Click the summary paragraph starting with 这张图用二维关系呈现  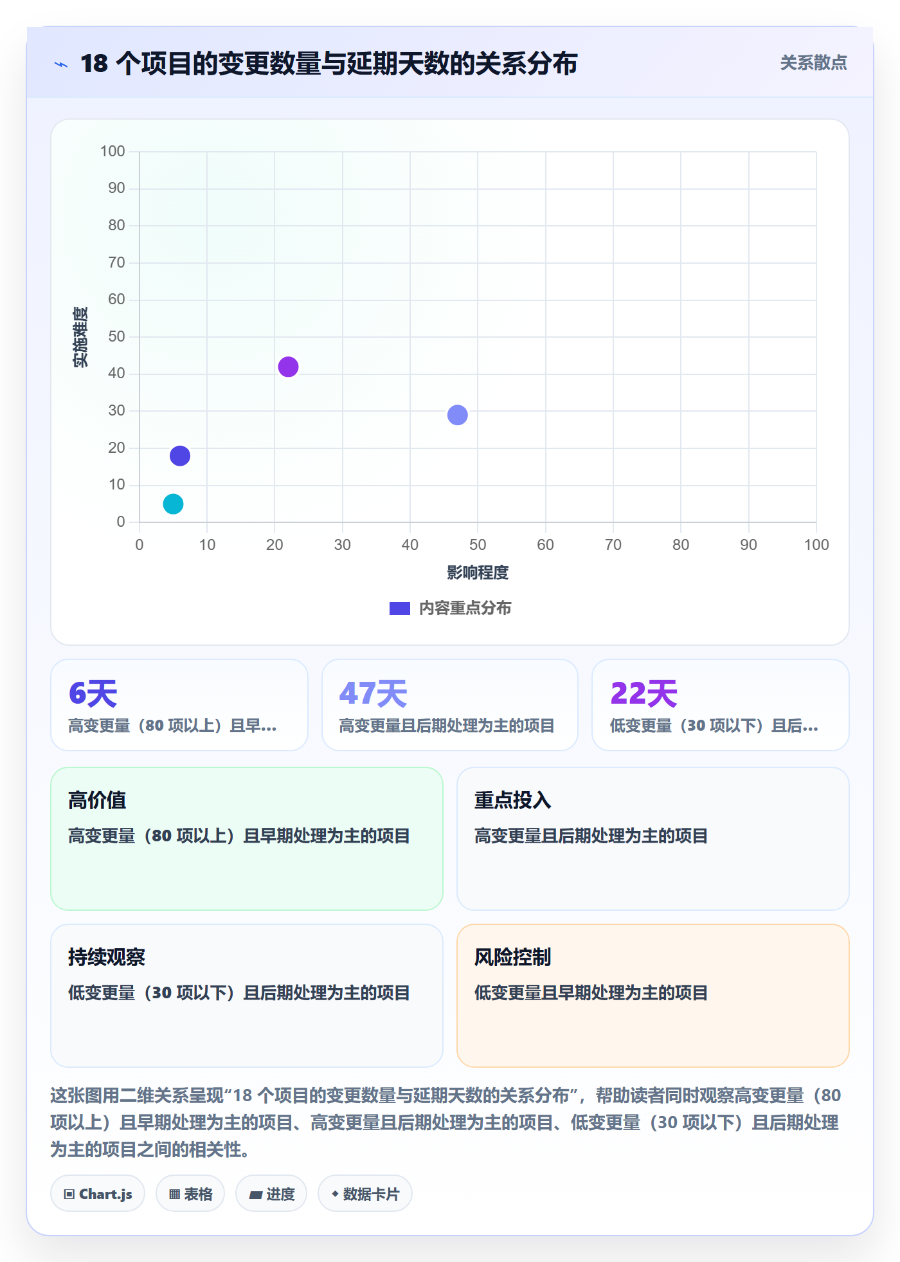[x=446, y=1122]
